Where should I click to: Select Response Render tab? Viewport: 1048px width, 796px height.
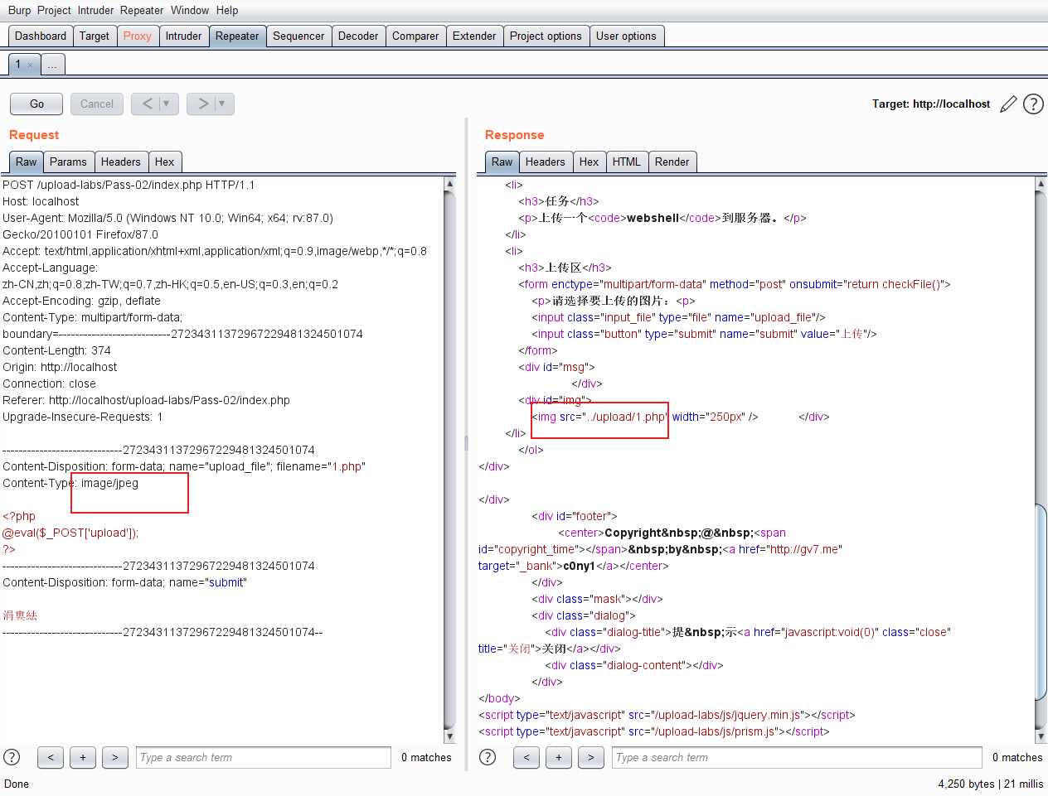point(672,162)
